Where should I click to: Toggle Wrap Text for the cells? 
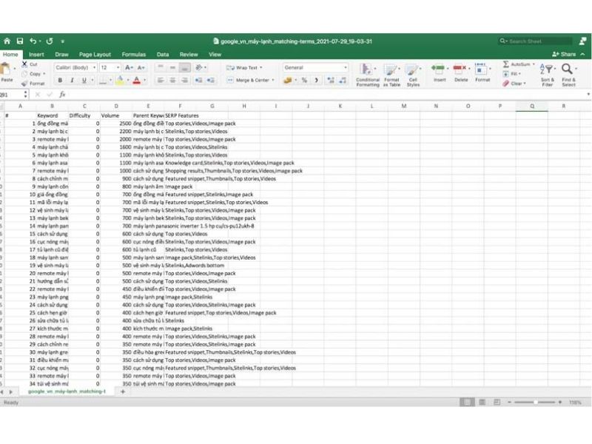(x=244, y=67)
